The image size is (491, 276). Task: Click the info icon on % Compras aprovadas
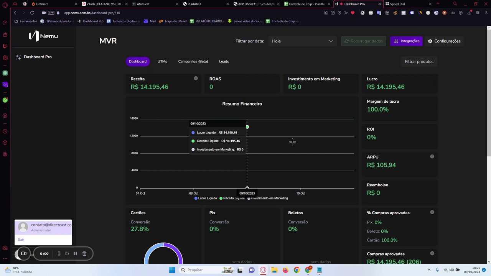[x=432, y=212]
